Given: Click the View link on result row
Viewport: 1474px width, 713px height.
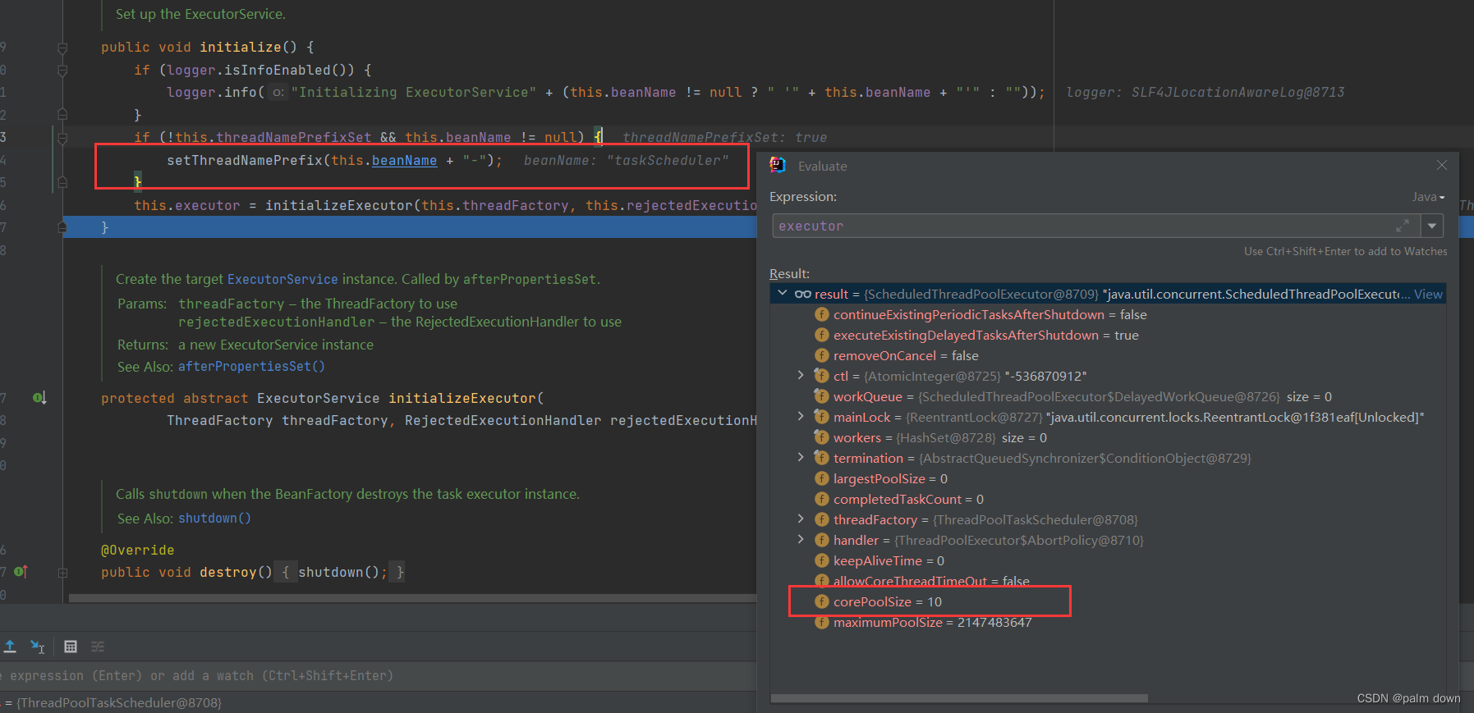Looking at the screenshot, I should click(x=1428, y=294).
